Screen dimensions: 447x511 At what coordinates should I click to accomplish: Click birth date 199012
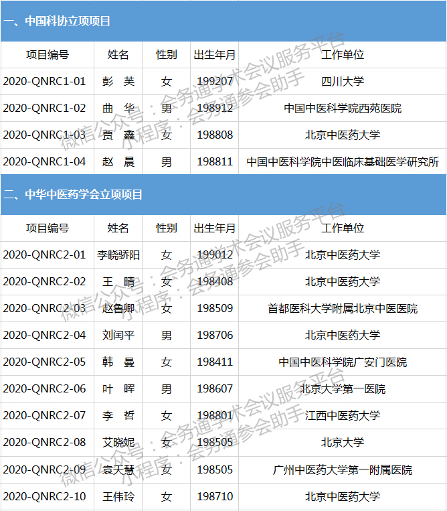[x=215, y=254]
